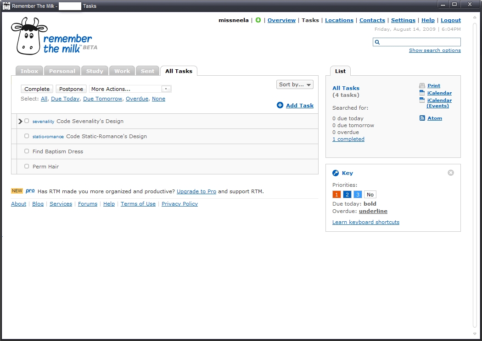Viewport: 482px width, 341px height.
Task: Click the Atom feed icon
Action: (x=422, y=118)
